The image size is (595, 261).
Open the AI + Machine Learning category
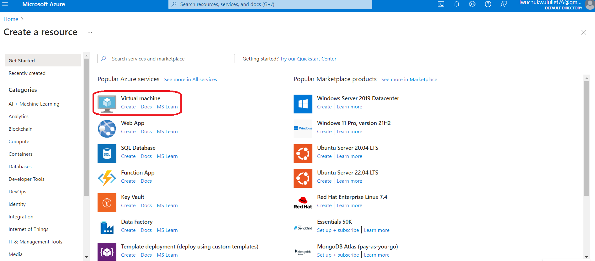pyautogui.click(x=34, y=104)
